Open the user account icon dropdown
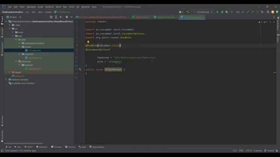280x157 pixels. click(181, 12)
